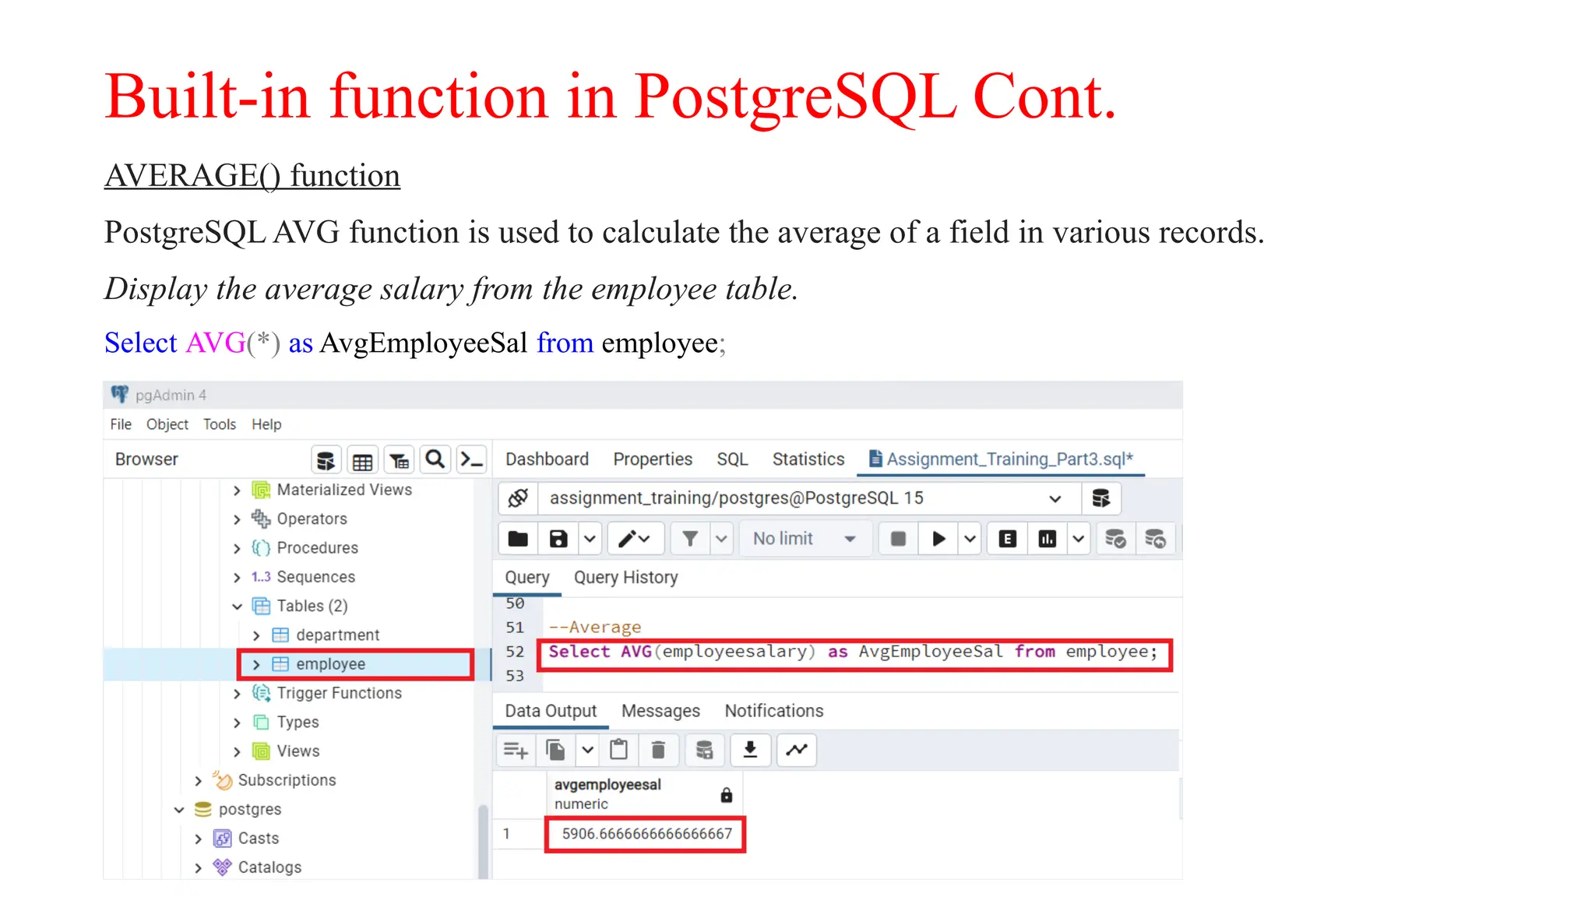Select the Views tree item

(x=298, y=751)
